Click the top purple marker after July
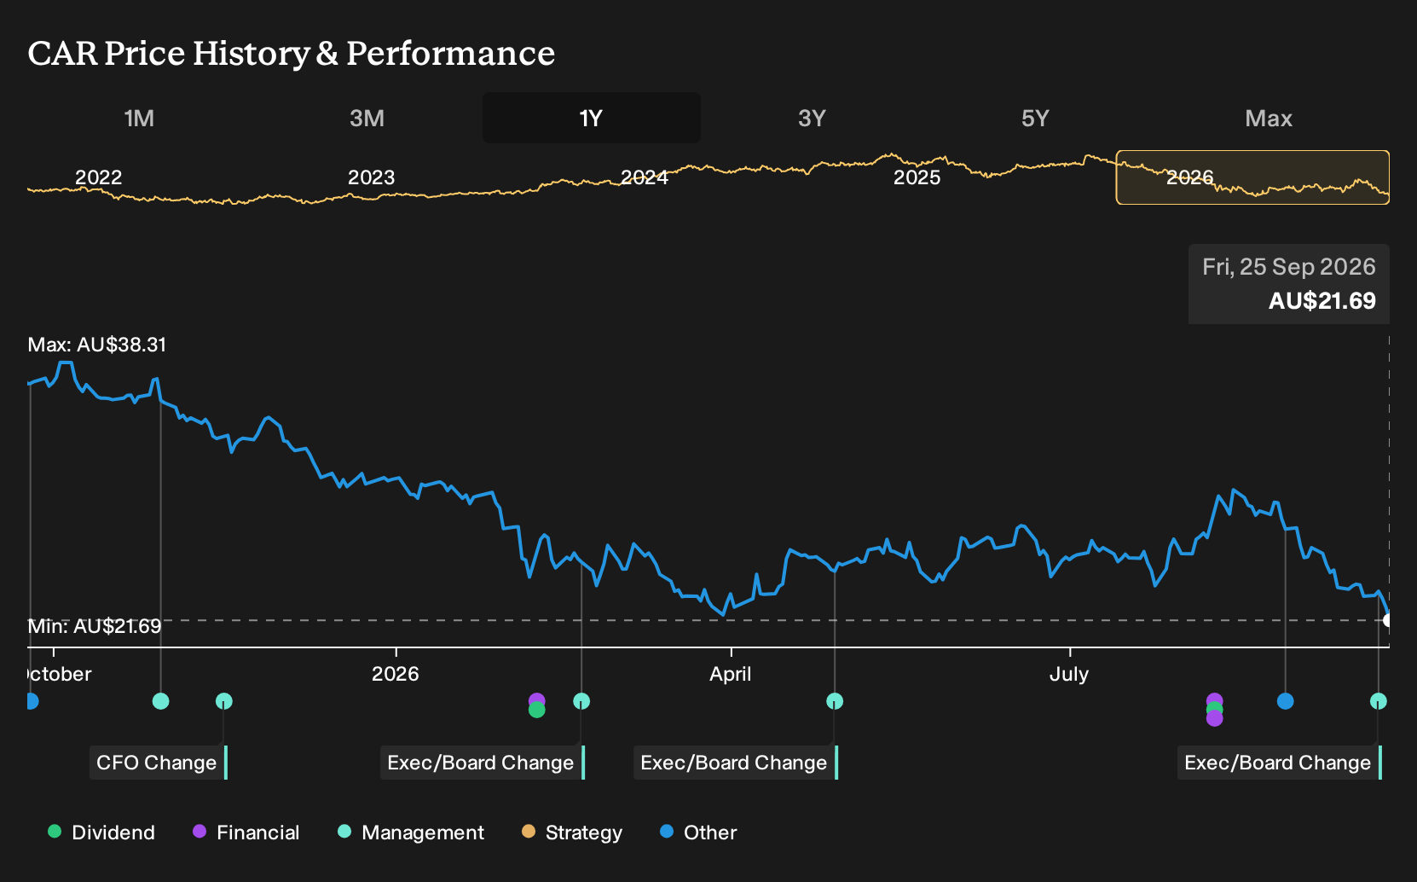 [1215, 698]
